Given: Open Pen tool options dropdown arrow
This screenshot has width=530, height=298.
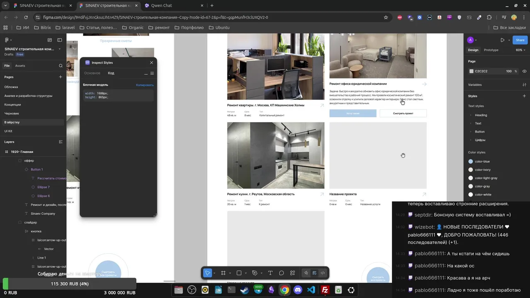Looking at the screenshot, I should coord(261,273).
